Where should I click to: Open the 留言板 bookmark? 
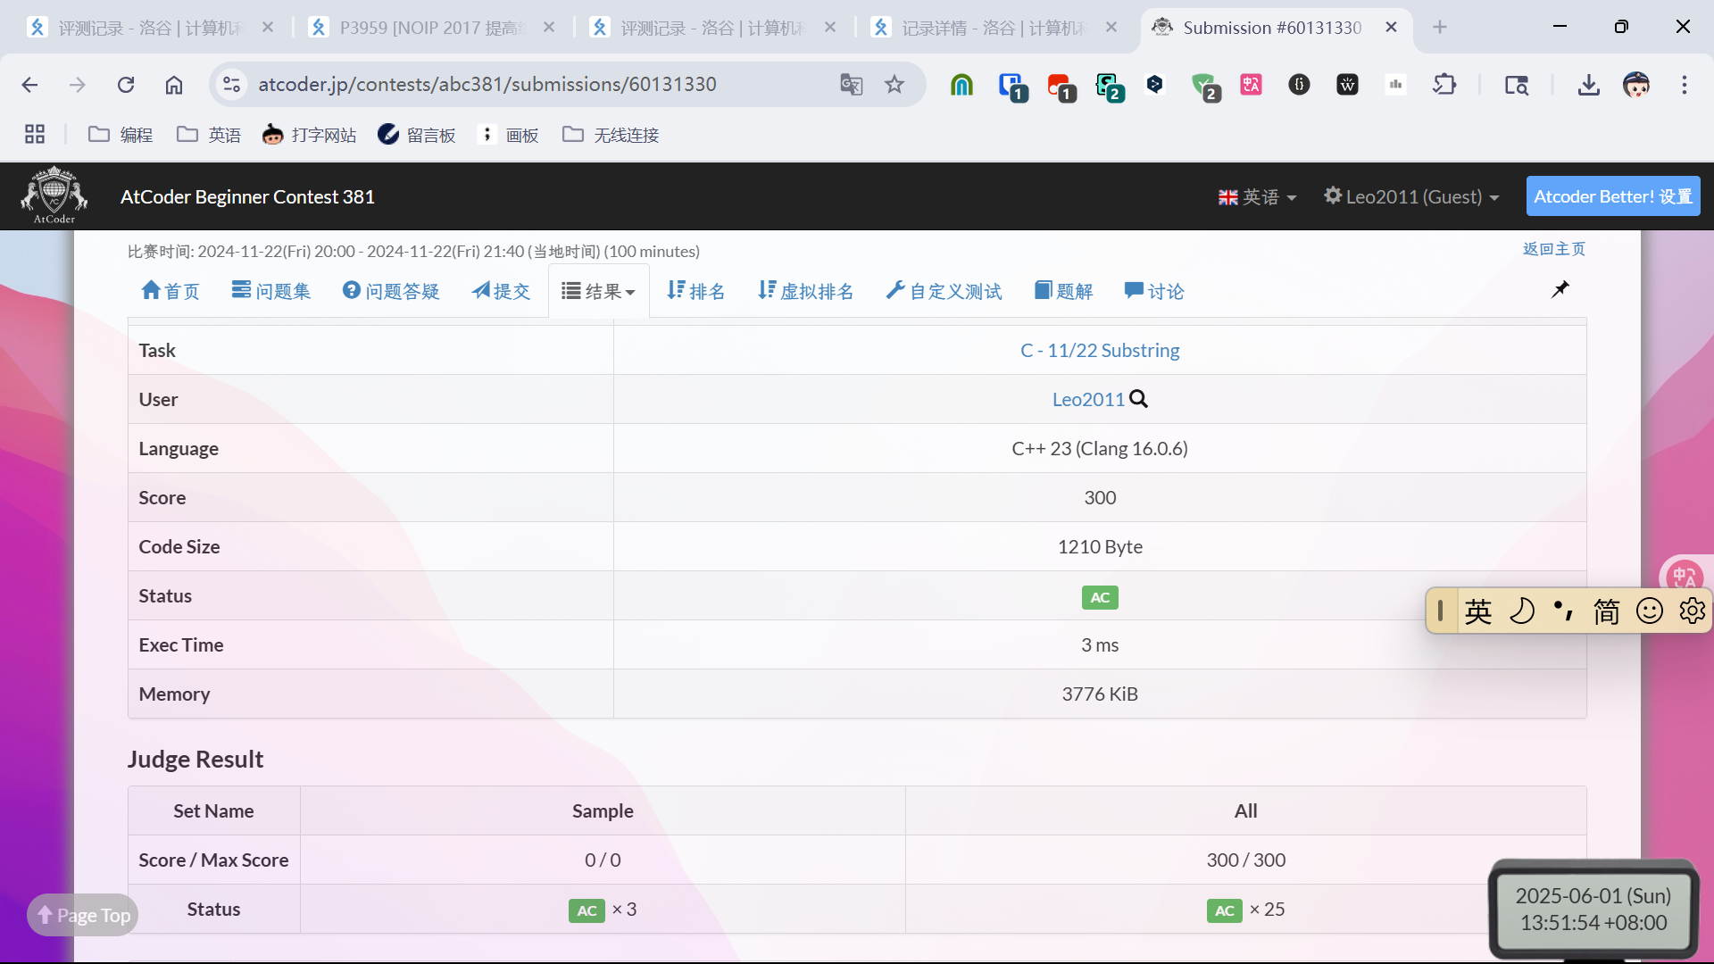[417, 135]
